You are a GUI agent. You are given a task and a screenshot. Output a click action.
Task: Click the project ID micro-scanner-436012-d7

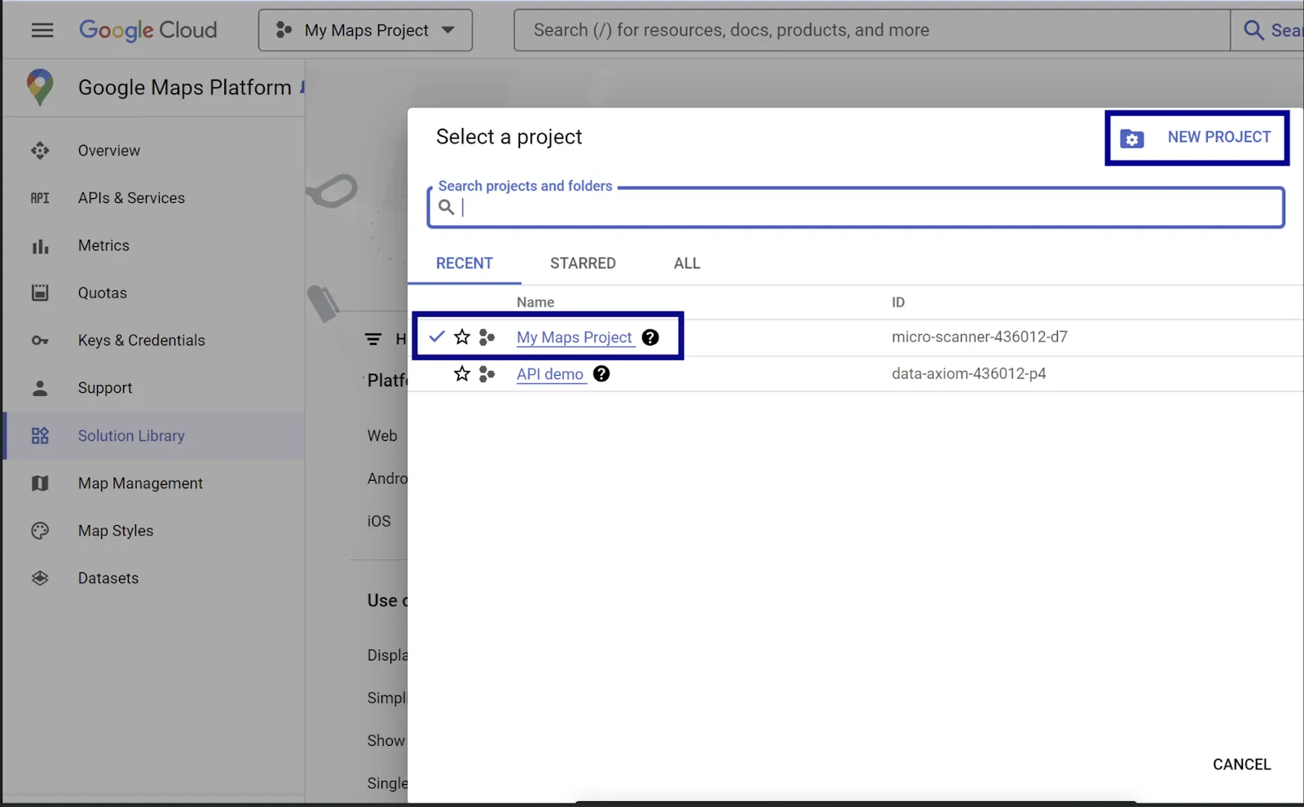pyautogui.click(x=980, y=337)
